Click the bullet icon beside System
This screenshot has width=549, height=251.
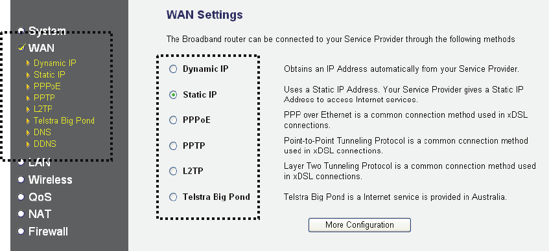(x=21, y=31)
